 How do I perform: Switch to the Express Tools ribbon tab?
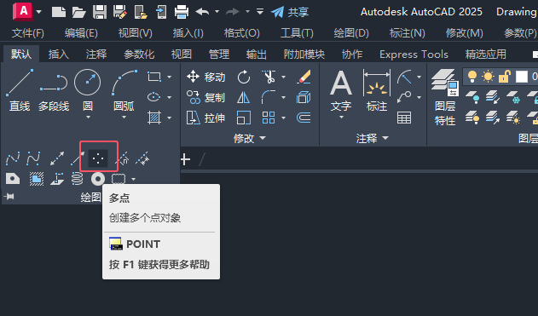tap(414, 55)
